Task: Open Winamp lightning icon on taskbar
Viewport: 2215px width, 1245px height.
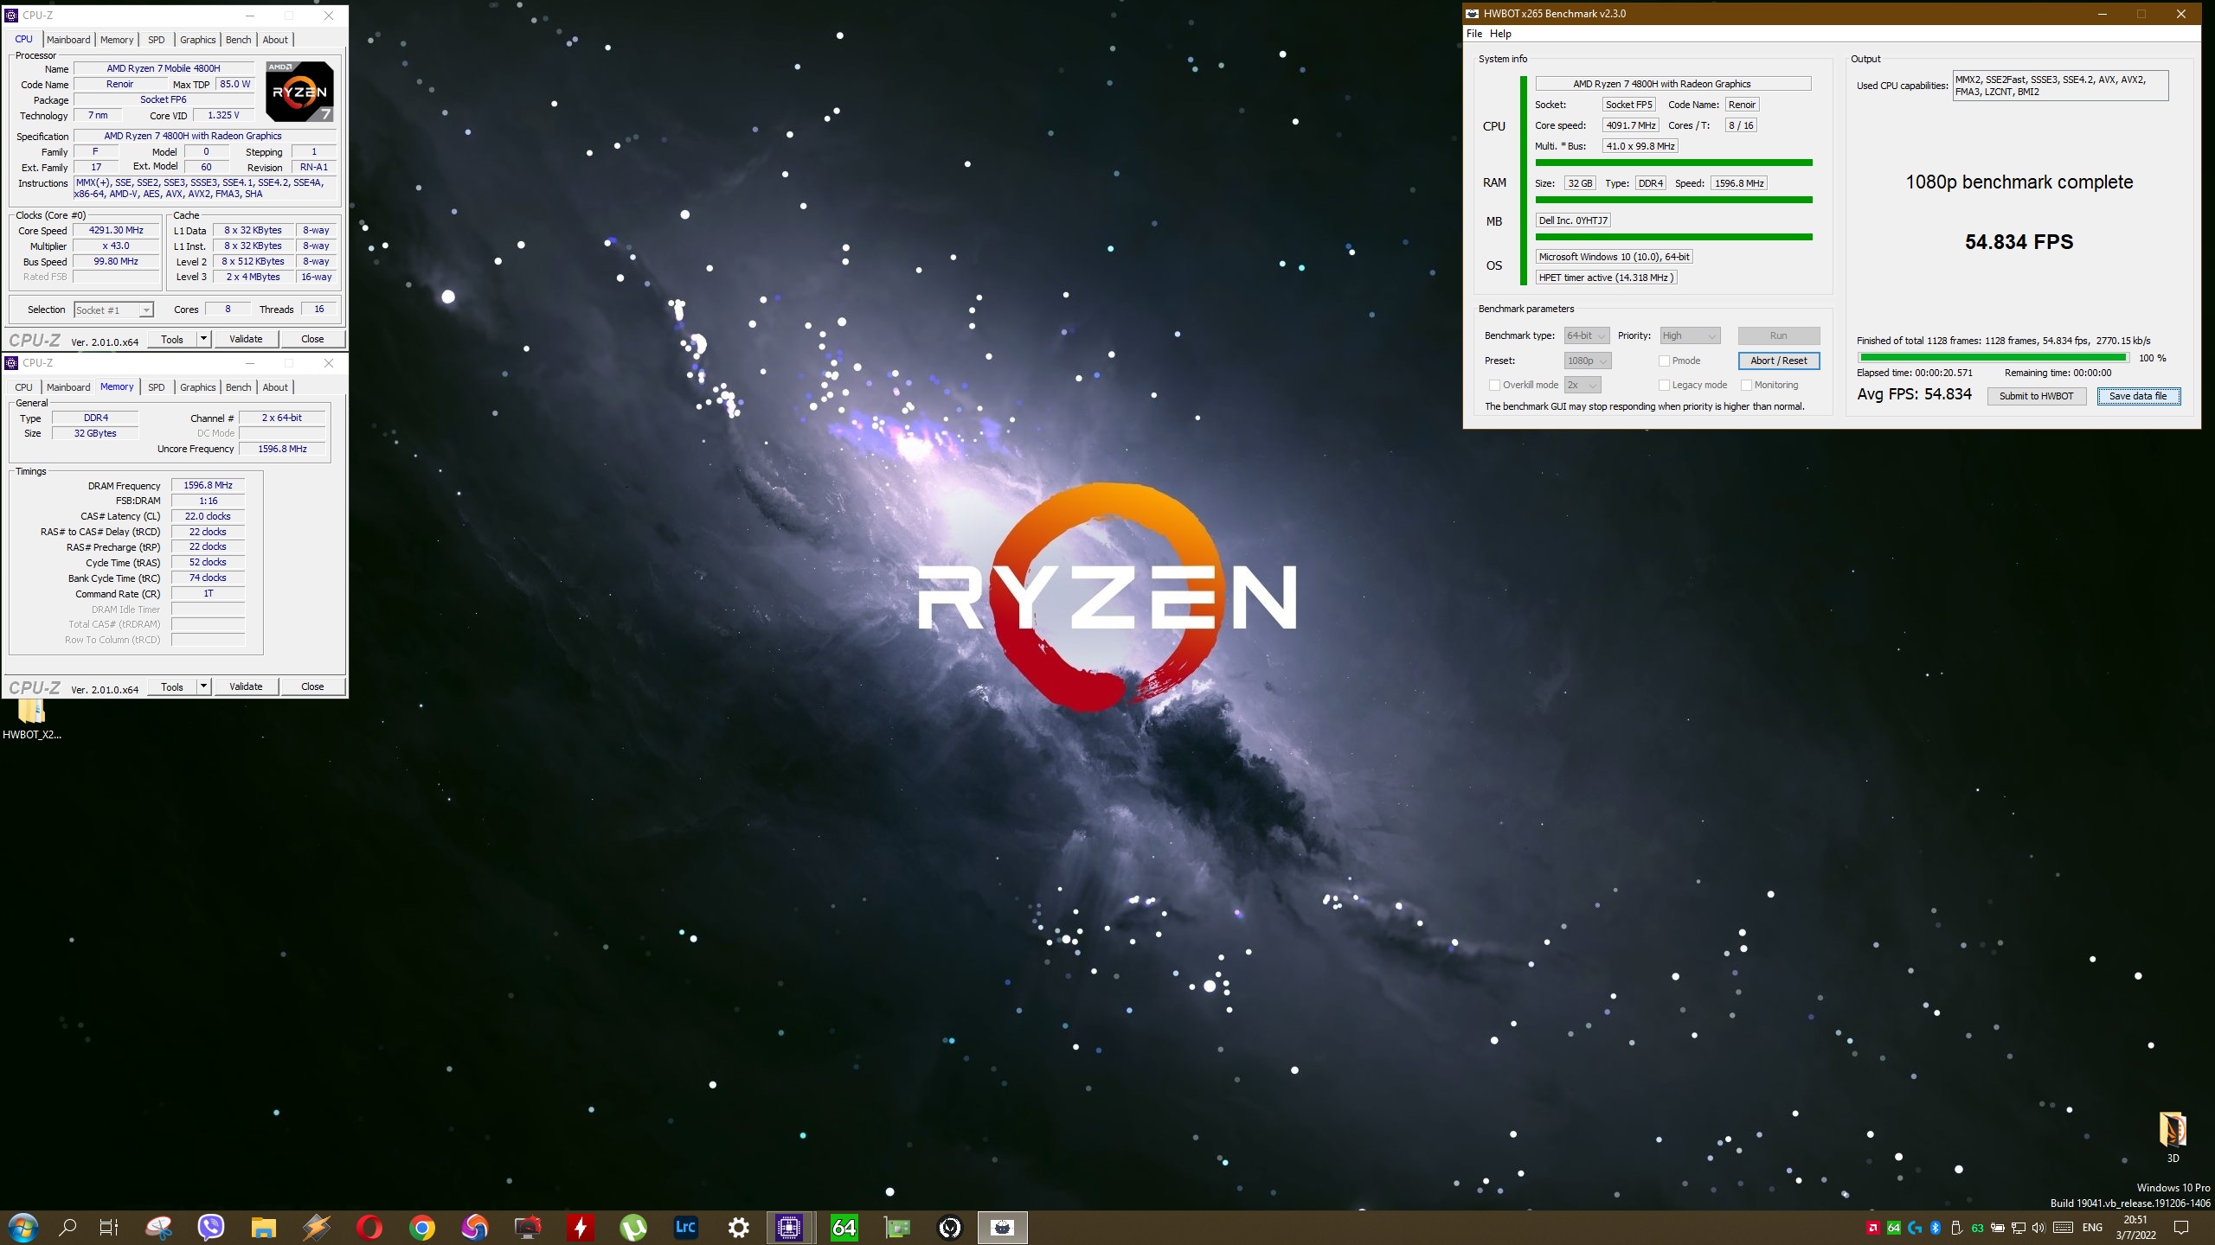Action: [316, 1227]
